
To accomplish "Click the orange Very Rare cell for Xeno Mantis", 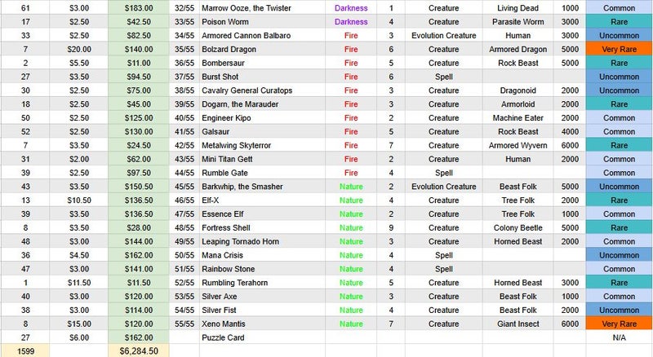I will [619, 324].
